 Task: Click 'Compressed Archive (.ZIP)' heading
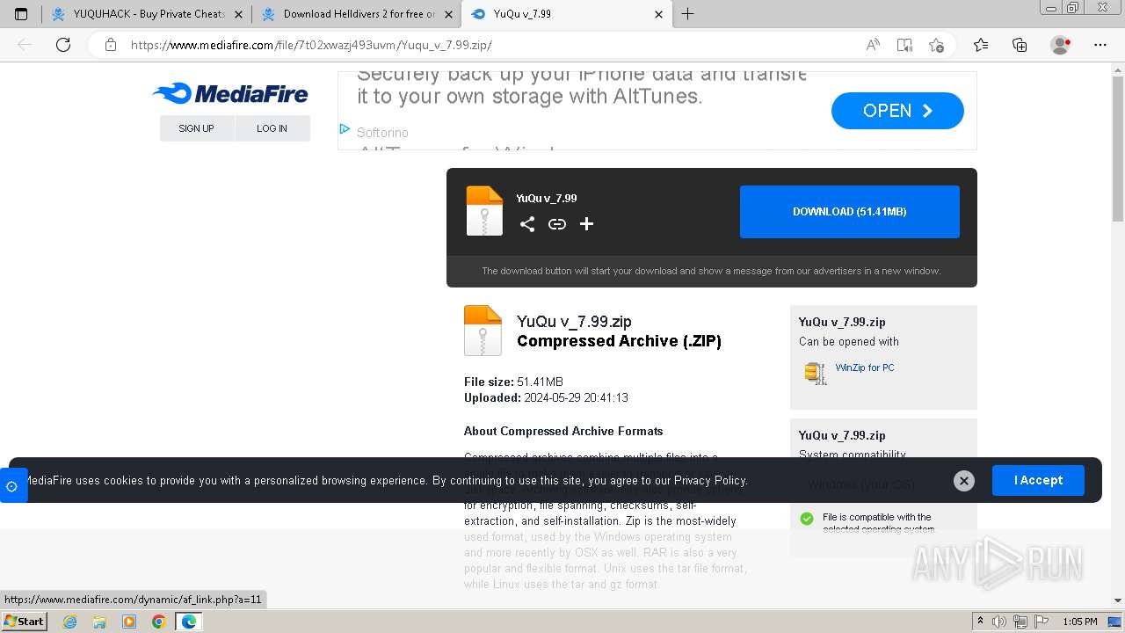619,341
